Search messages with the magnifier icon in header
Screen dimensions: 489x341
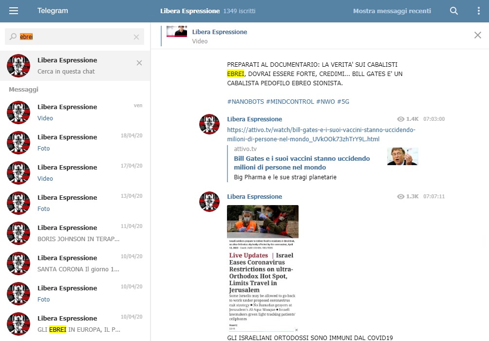454,11
